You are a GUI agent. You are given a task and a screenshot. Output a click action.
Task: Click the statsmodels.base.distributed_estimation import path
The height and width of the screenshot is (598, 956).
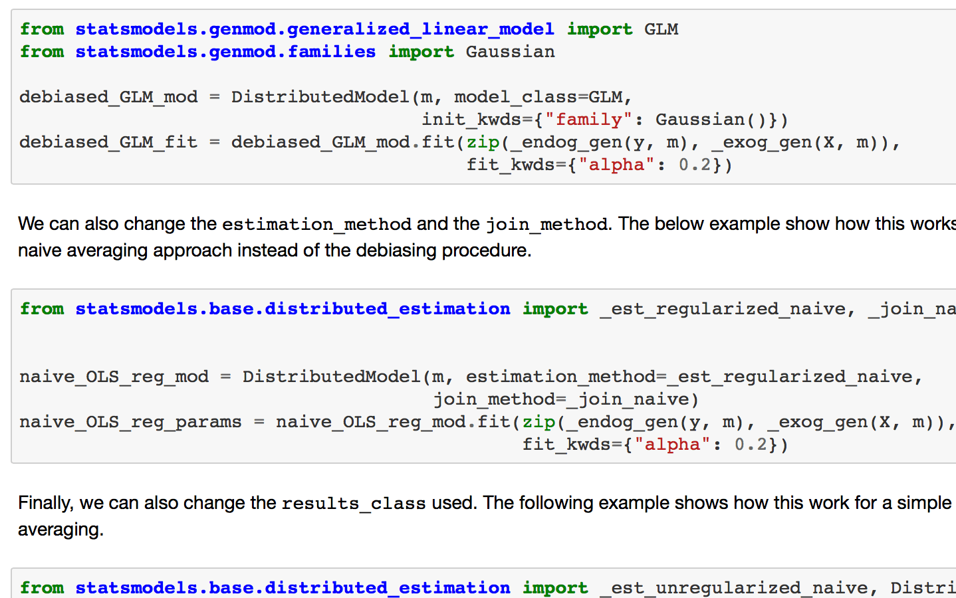point(293,308)
